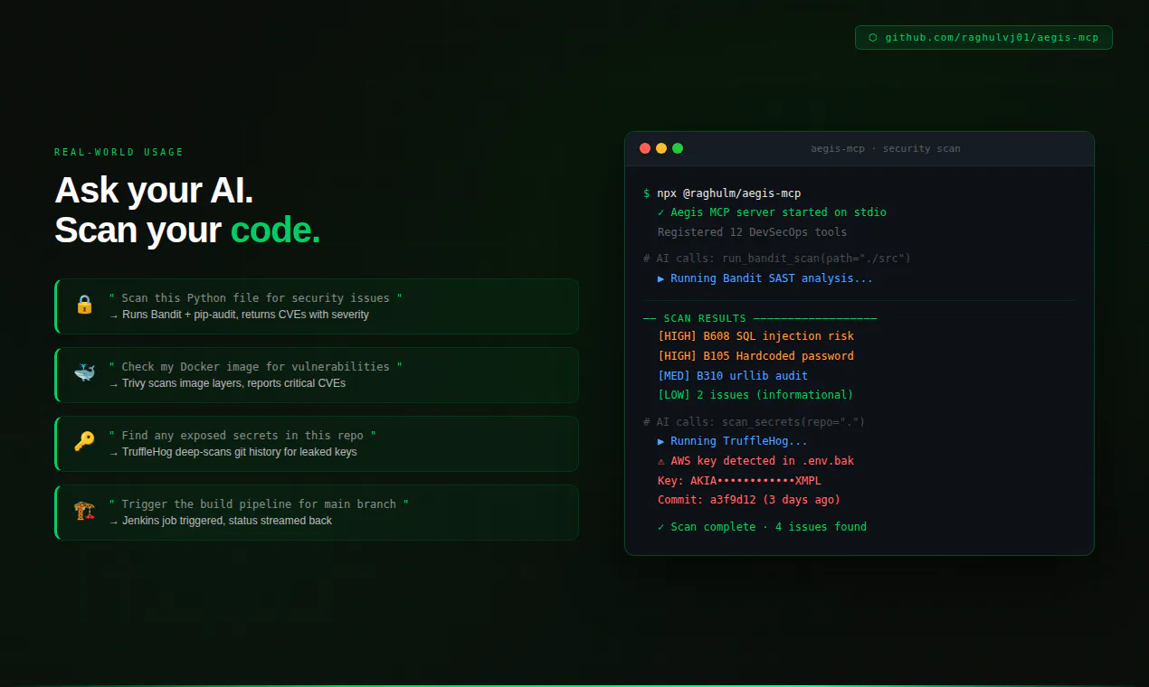Click the run_bandit_scan AI call comment
The width and height of the screenshot is (1149, 687).
tap(777, 259)
